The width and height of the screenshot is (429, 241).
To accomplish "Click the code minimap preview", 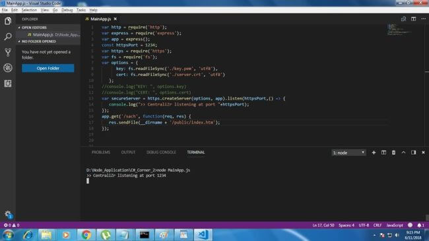I will 399,30.
